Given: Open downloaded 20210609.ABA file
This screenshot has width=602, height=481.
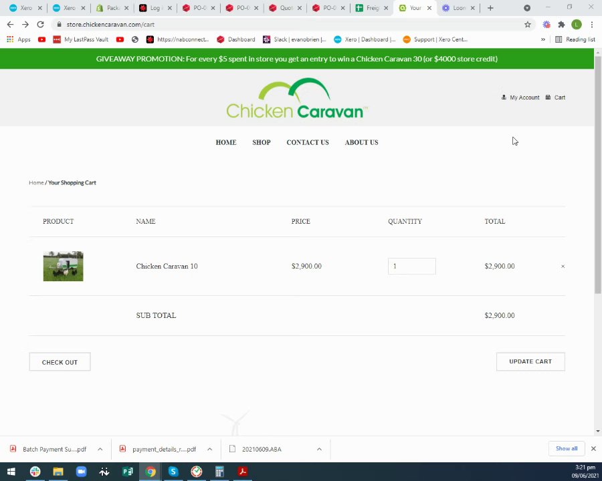Looking at the screenshot, I should [256, 449].
